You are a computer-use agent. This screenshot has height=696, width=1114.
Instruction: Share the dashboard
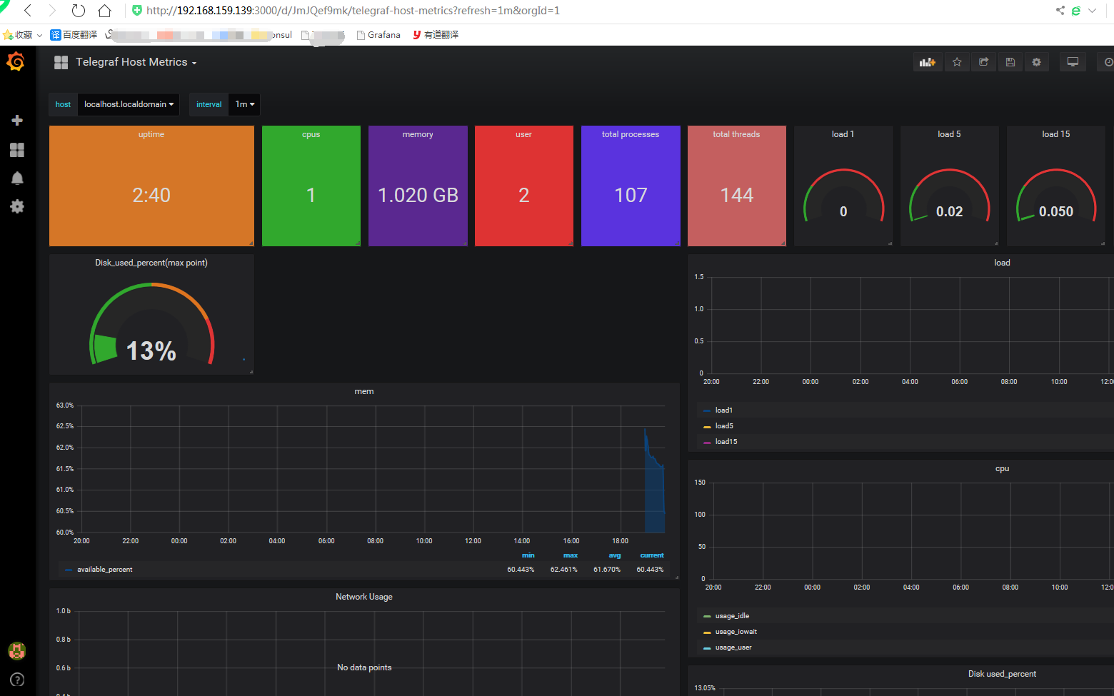pyautogui.click(x=983, y=62)
